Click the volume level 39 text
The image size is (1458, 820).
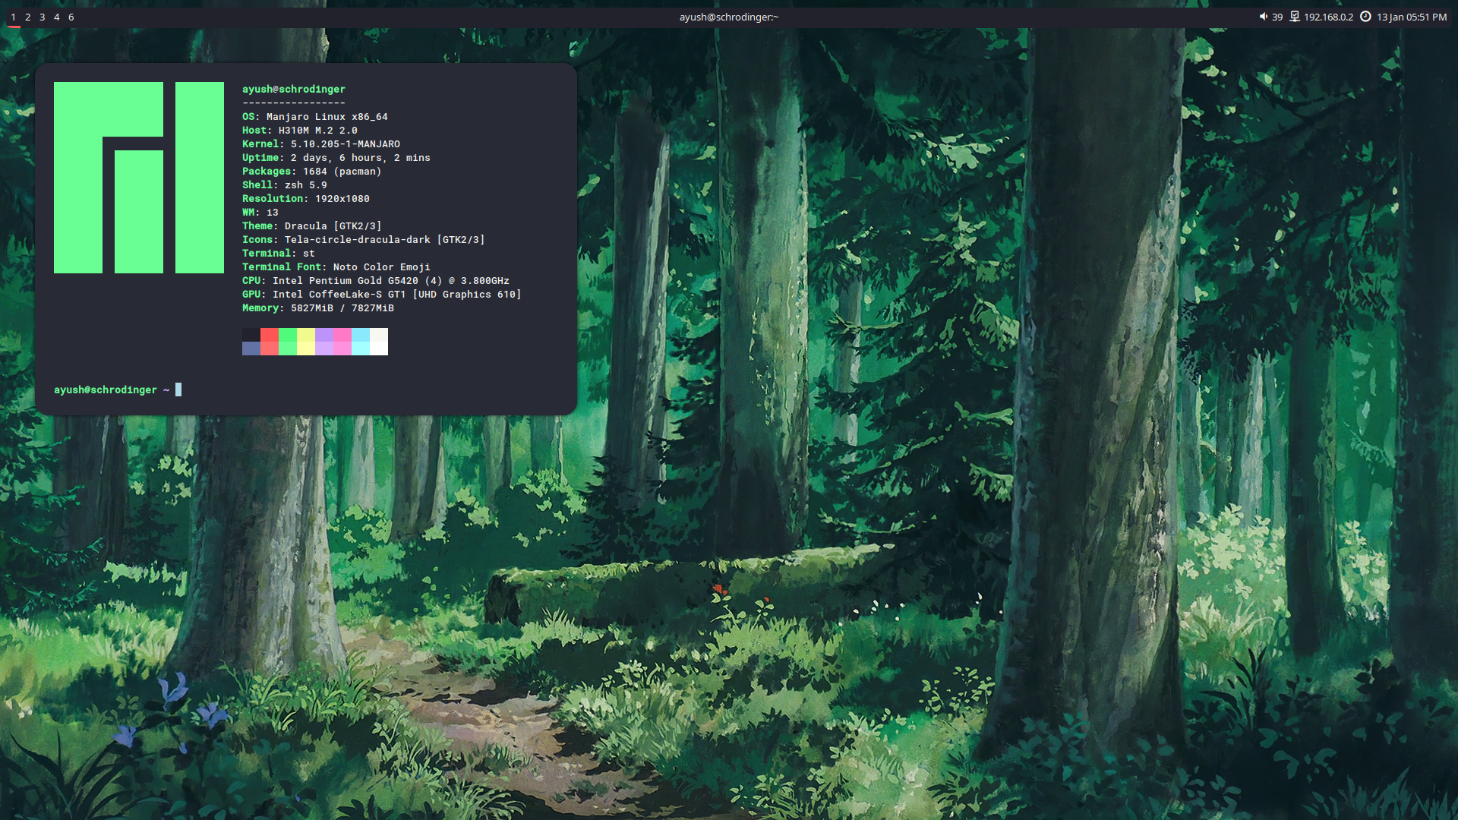pyautogui.click(x=1277, y=17)
